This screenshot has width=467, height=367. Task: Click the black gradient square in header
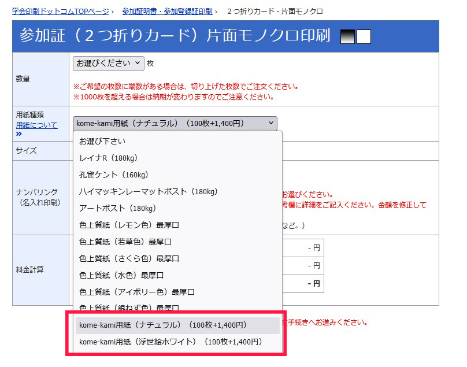coord(348,36)
